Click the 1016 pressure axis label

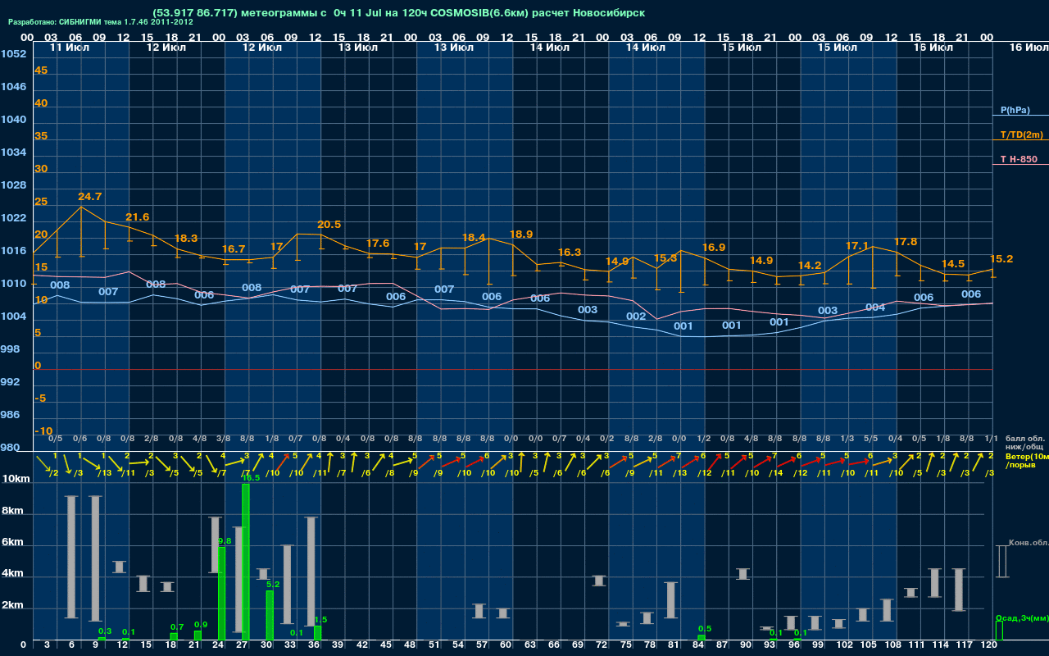(12, 251)
